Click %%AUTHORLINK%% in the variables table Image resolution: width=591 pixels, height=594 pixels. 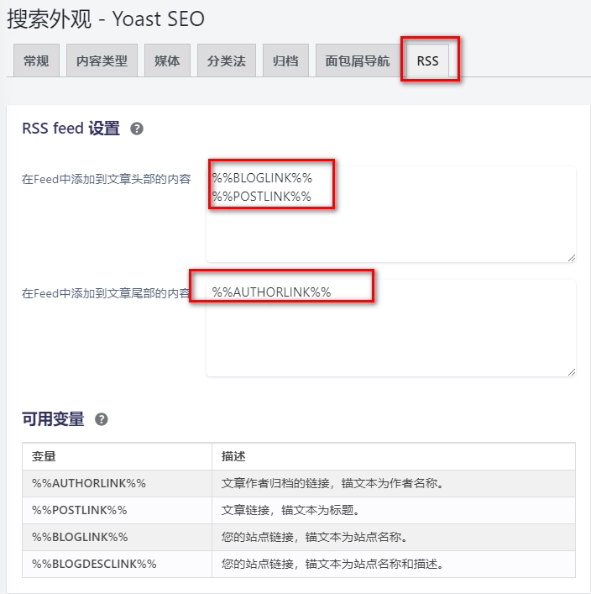(x=89, y=483)
